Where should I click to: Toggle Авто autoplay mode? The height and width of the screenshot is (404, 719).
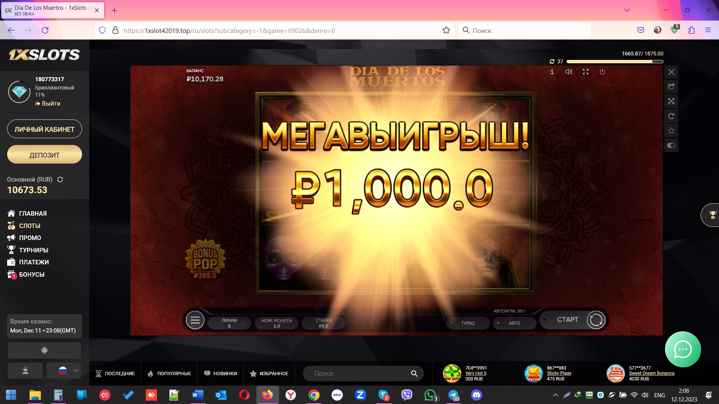coord(514,323)
